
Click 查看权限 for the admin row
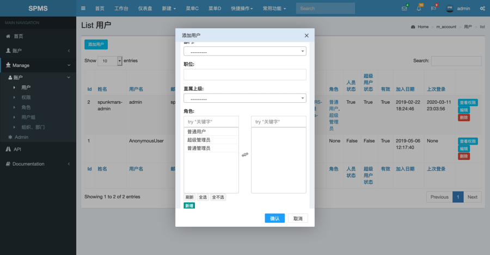pyautogui.click(x=468, y=103)
